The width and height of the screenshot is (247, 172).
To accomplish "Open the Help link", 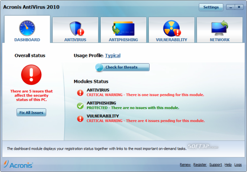I will coord(228,165).
